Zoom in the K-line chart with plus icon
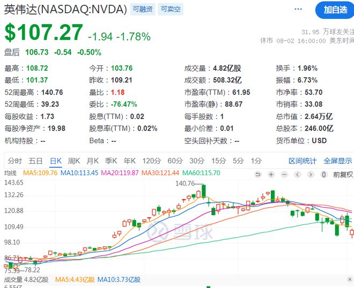This screenshot has width=354, height=288. (271, 174)
